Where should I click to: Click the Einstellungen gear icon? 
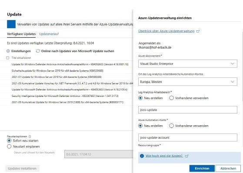8,51
